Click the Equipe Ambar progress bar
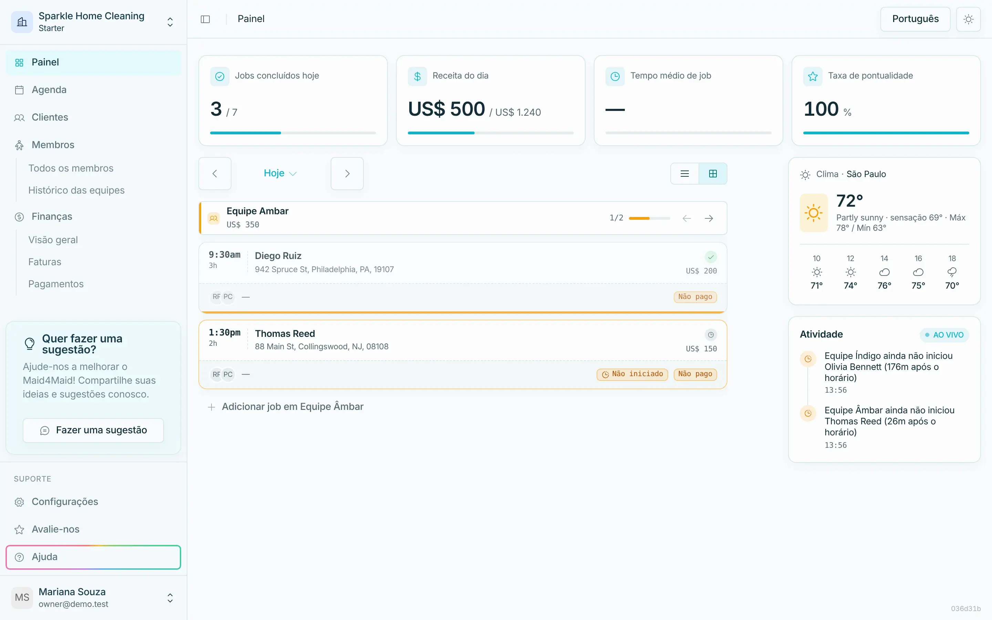 [x=649, y=218]
